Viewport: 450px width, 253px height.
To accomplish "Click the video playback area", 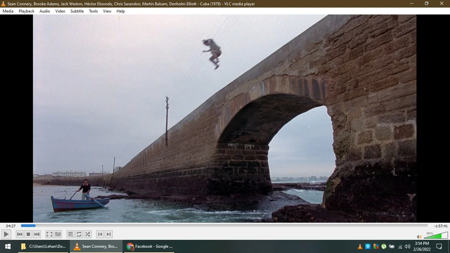I will click(225, 119).
